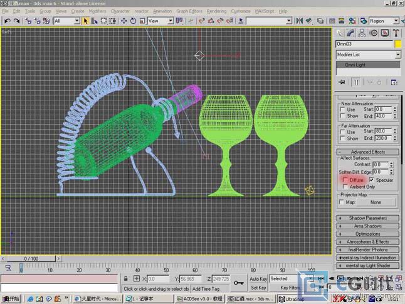Switch to the Utilities command panel tab
The height and width of the screenshot is (304, 405).
[x=396, y=33]
